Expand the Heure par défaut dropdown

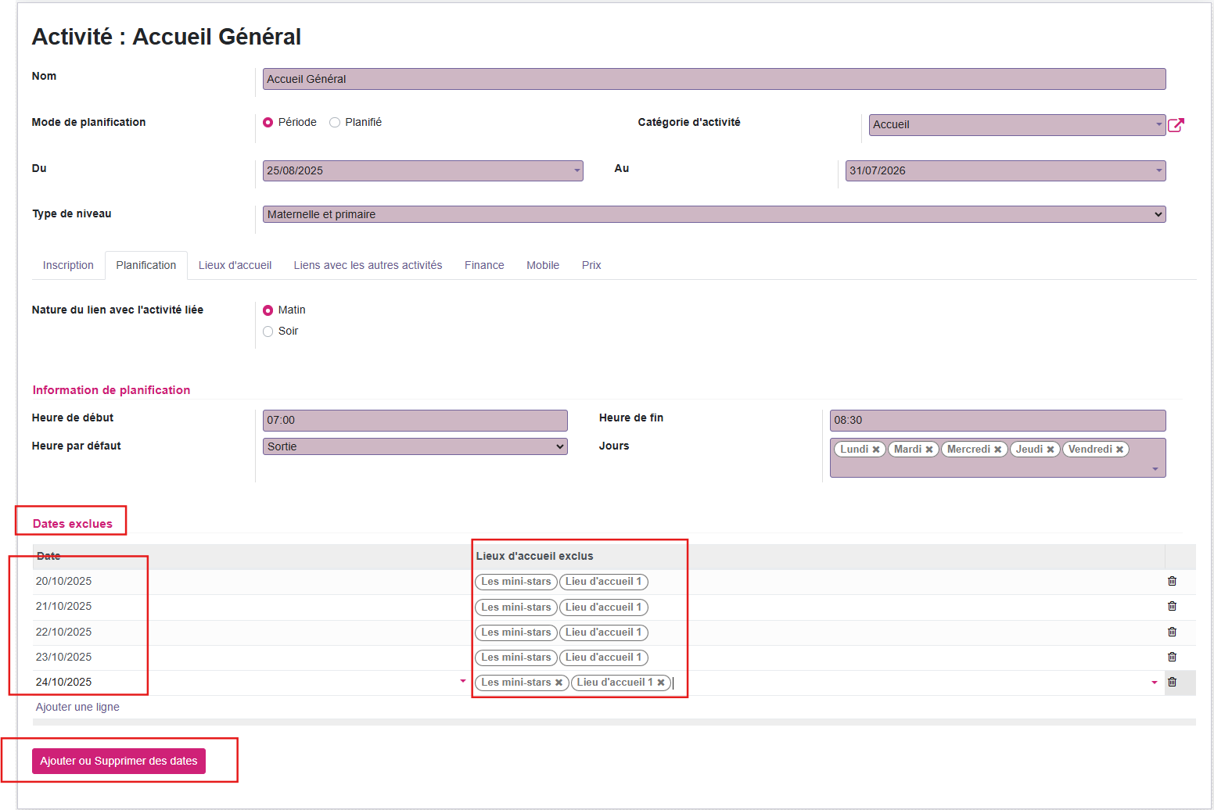(415, 446)
